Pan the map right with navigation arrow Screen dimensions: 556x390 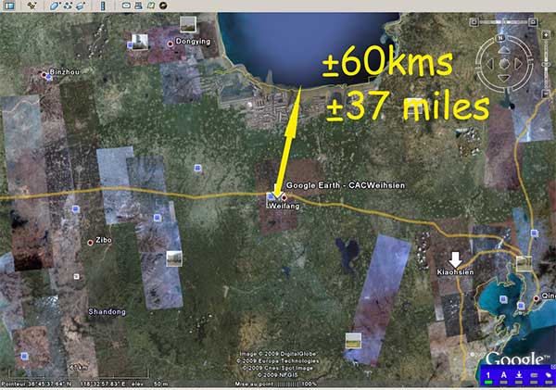coord(519,64)
